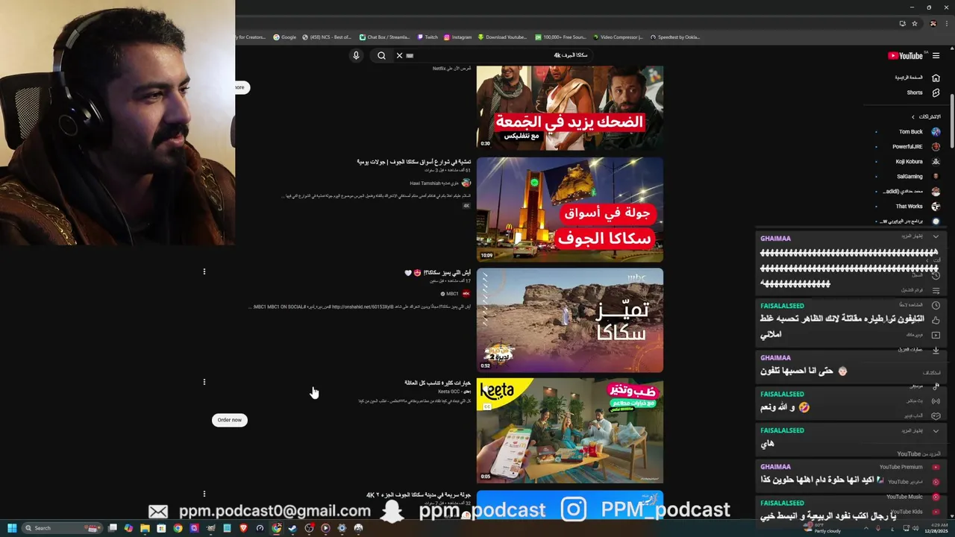Click the YouTube logo
955x537 pixels.
[x=906, y=56]
